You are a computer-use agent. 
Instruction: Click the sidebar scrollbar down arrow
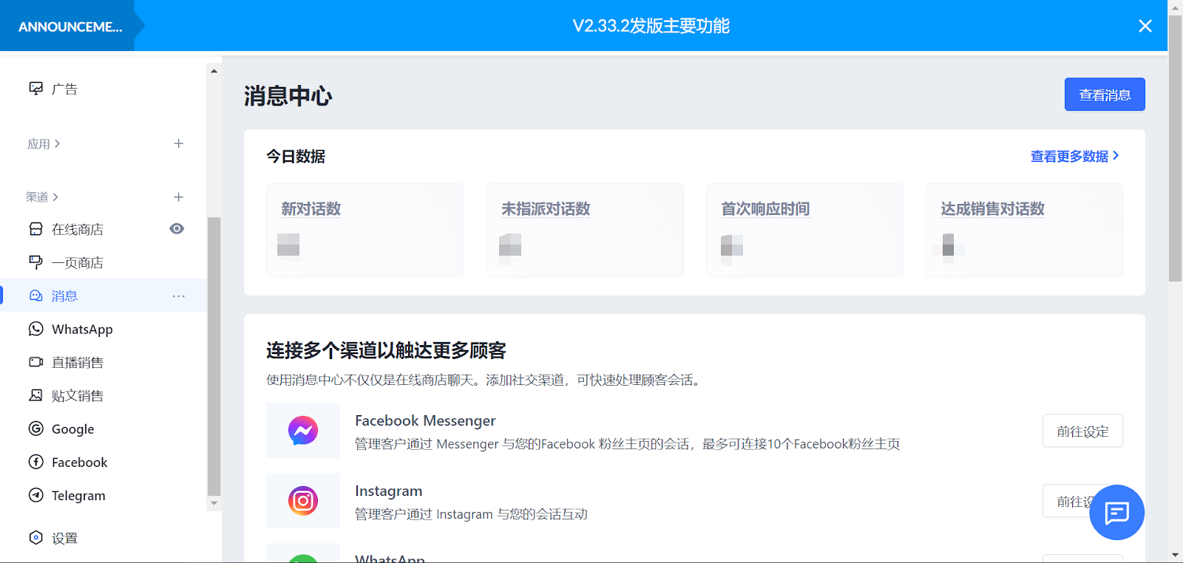(214, 503)
